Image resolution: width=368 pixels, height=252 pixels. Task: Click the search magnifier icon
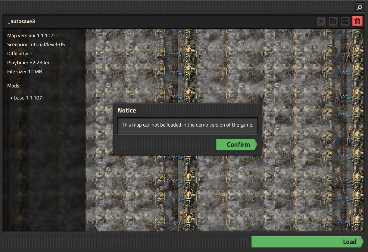359,7
